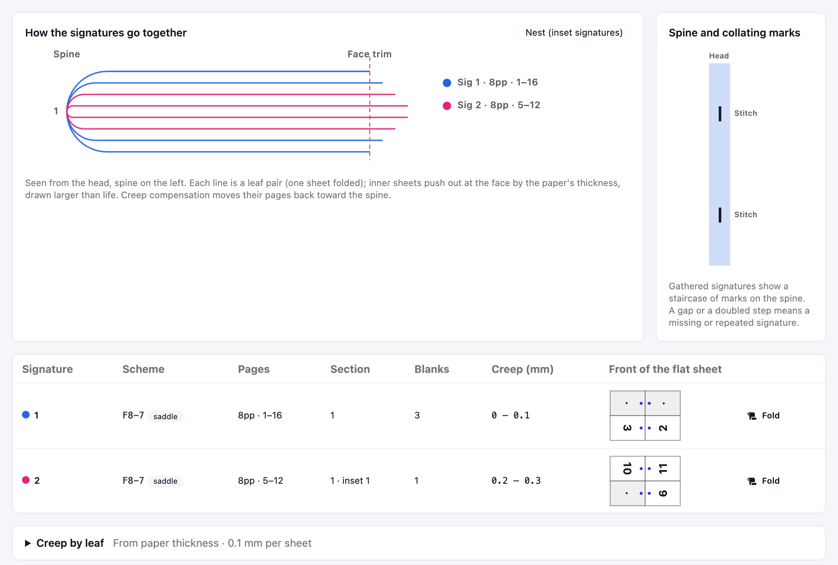Click the Face trim label
This screenshot has height=565, width=838.
(370, 54)
